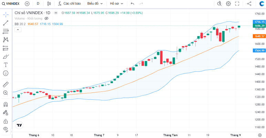Select the ruler measure tool

[6, 85]
